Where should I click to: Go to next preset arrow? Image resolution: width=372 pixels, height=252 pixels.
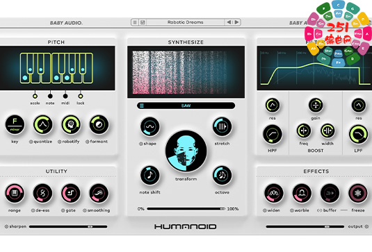point(236,22)
